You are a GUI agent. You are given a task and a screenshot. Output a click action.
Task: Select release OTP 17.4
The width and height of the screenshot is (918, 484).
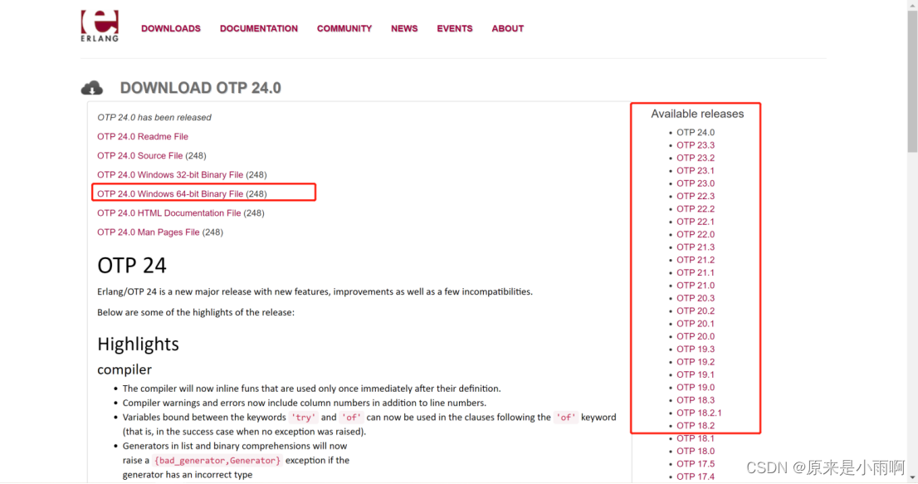coord(696,477)
